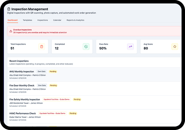Click the Overdue Inspections alert heading
185x130 pixels.
[22, 30]
